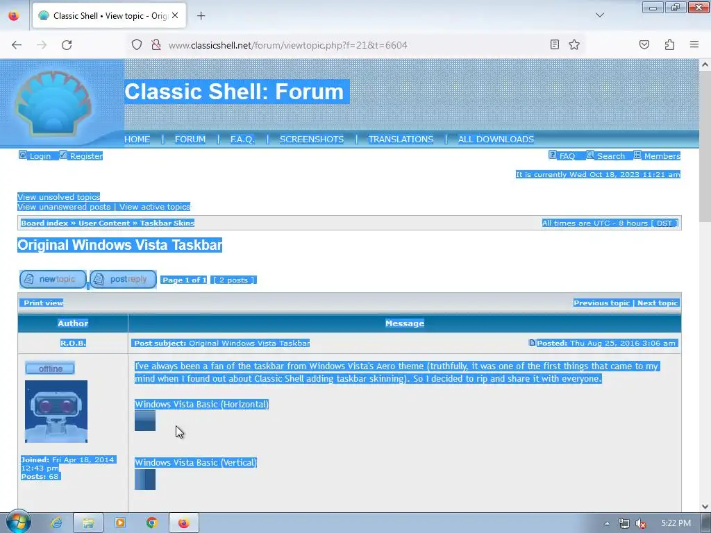This screenshot has width=711, height=533.
Task: Save to Pocket icon in toolbar
Action: [x=644, y=44]
